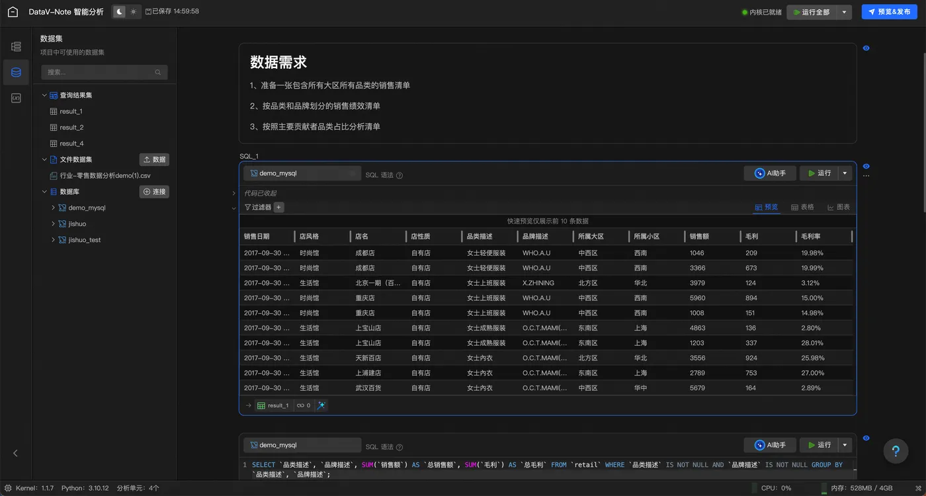The height and width of the screenshot is (496, 926).
Task: Run the second SQL cell with 运行
Action: click(x=818, y=445)
